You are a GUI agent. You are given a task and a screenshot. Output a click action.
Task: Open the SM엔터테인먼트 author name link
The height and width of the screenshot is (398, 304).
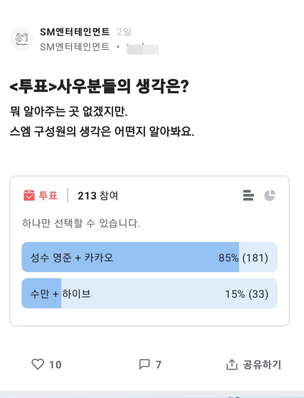point(75,31)
